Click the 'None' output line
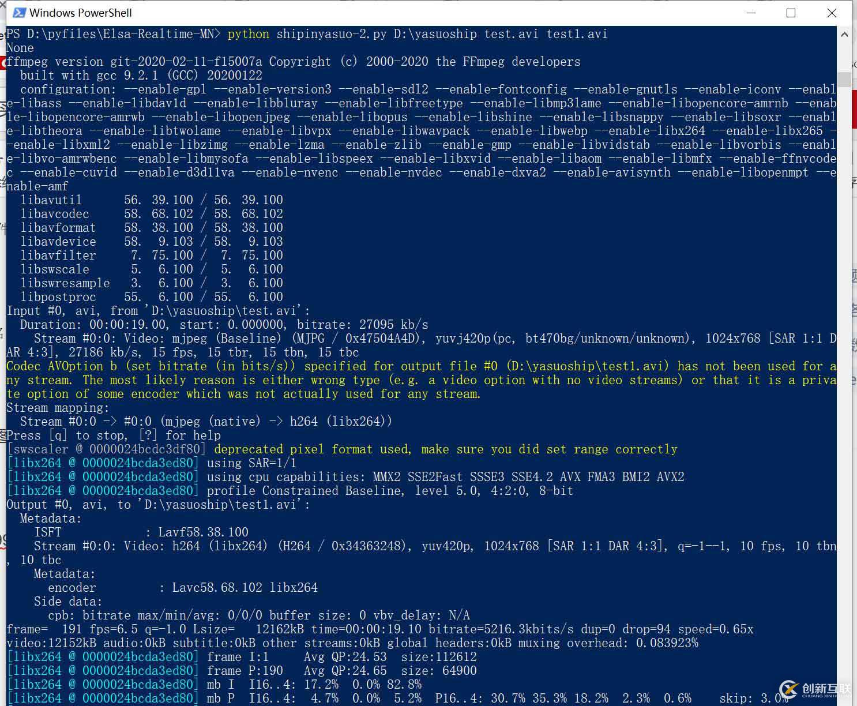Viewport: 857px width, 706px height. (x=20, y=48)
